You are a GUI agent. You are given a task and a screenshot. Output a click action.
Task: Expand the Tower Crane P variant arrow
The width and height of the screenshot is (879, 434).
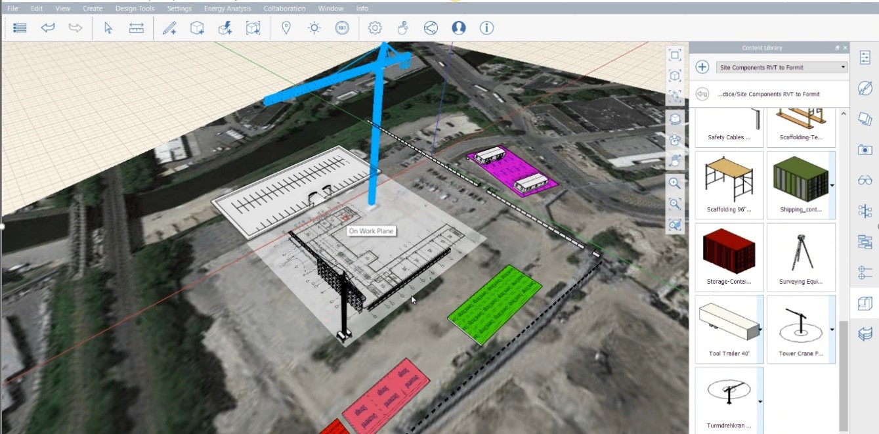pyautogui.click(x=832, y=328)
